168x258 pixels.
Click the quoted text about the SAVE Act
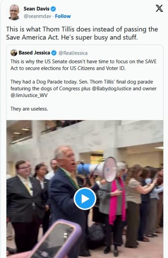click(84, 65)
